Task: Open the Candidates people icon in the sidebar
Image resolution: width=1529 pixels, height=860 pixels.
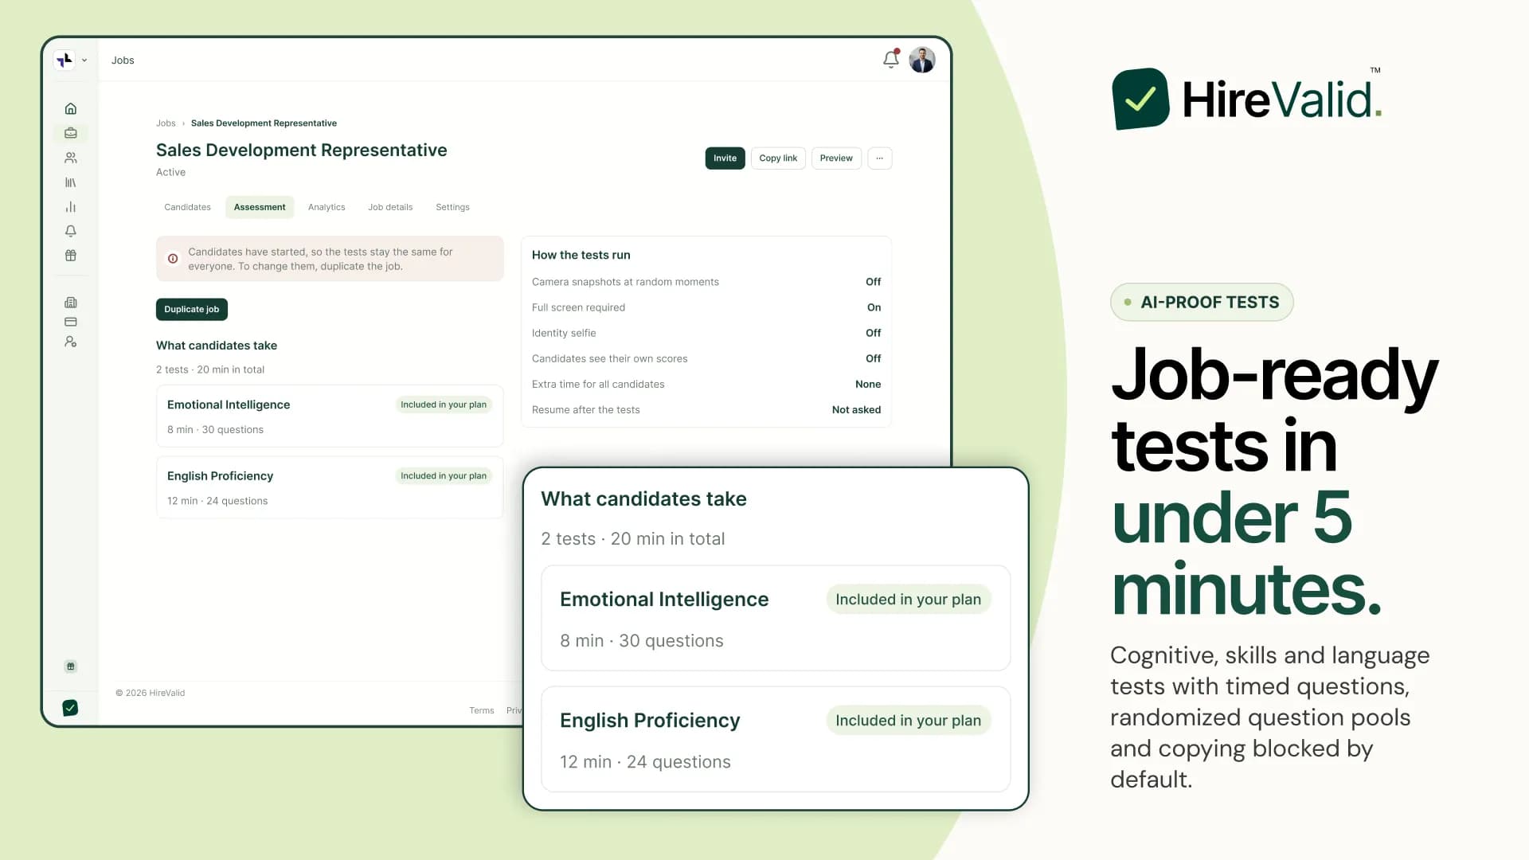Action: [x=71, y=158]
